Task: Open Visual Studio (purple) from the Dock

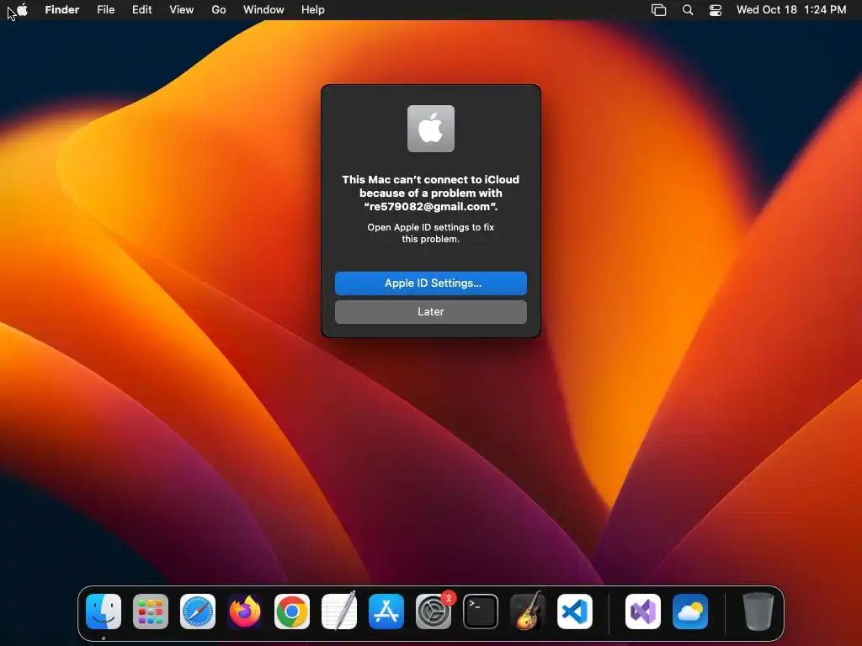Action: [643, 612]
